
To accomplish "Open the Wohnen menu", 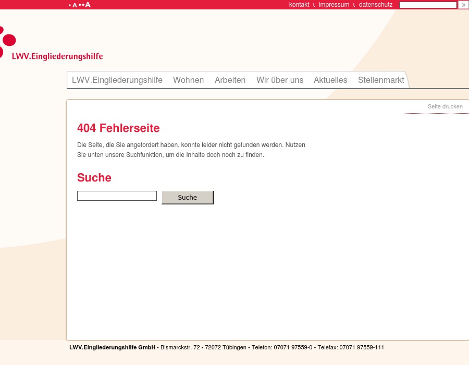I will [x=188, y=80].
